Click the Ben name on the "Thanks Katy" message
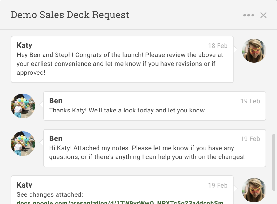 pos(56,101)
